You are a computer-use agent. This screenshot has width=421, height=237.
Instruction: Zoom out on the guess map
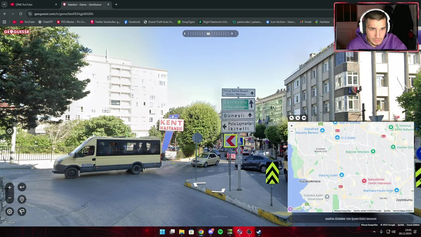coord(291,131)
